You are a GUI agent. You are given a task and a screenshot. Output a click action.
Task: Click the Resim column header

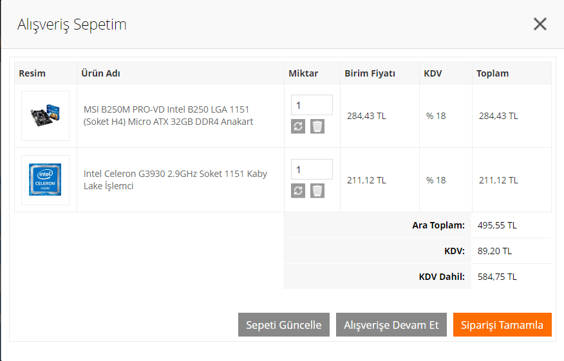(x=32, y=73)
